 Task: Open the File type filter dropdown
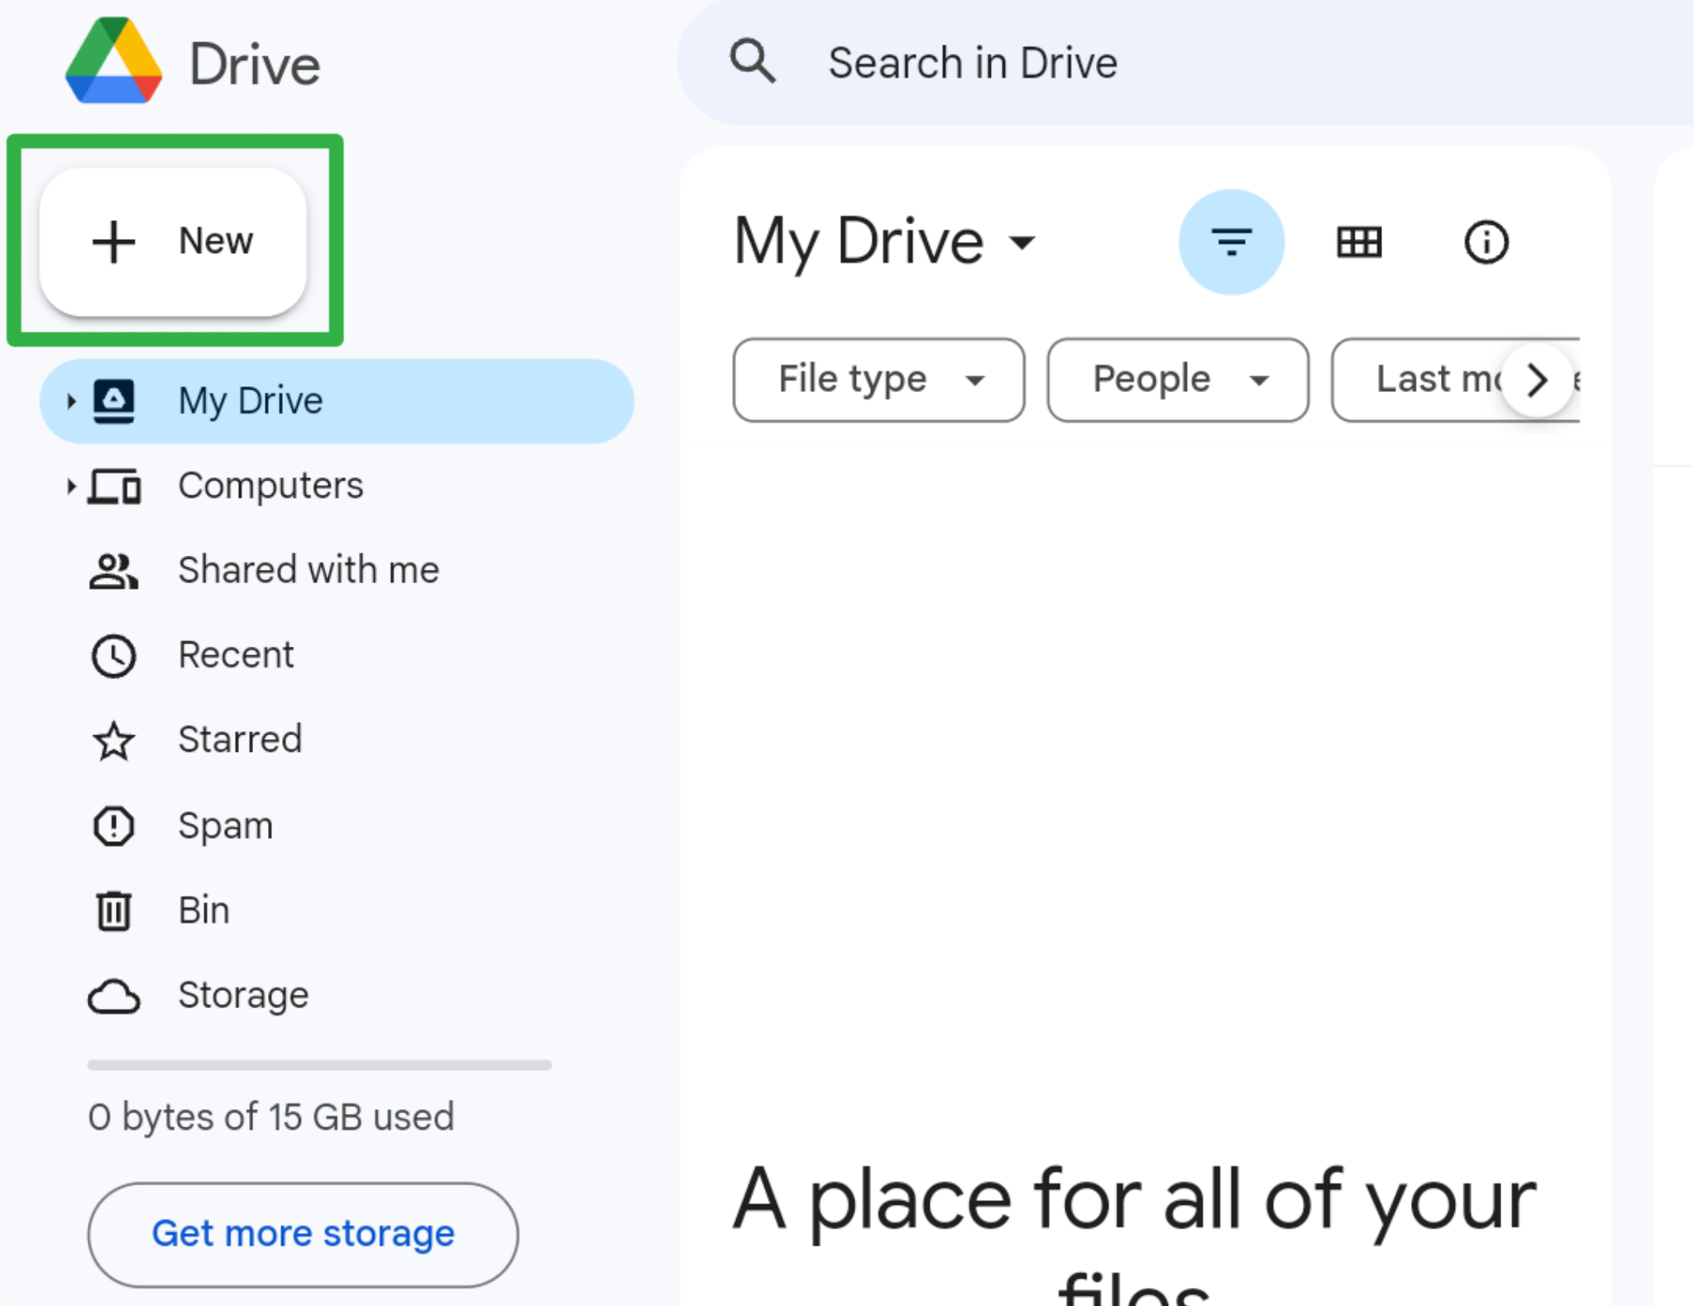(878, 380)
